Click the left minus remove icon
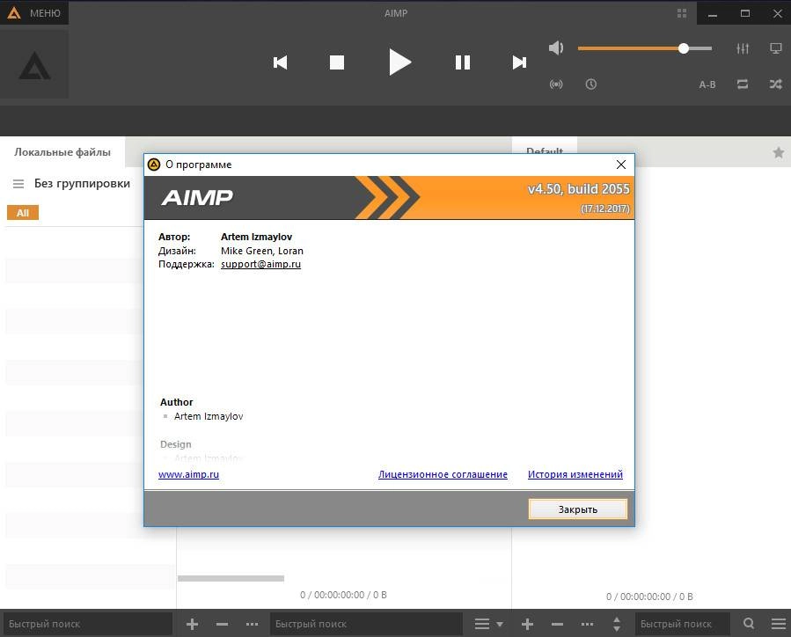 pyautogui.click(x=222, y=625)
